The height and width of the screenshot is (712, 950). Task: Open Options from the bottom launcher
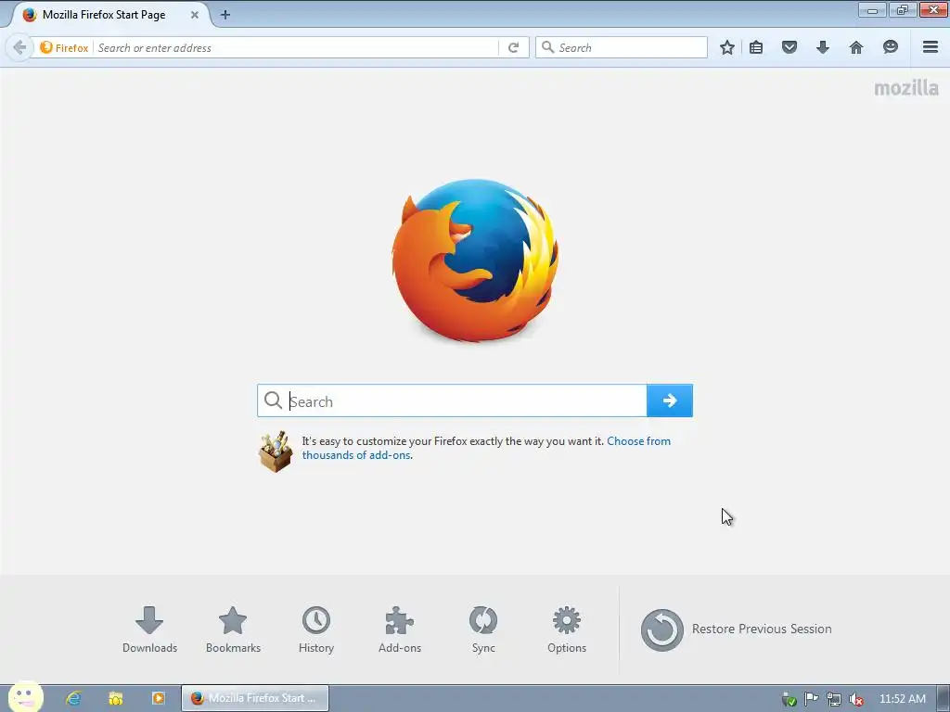click(x=567, y=629)
